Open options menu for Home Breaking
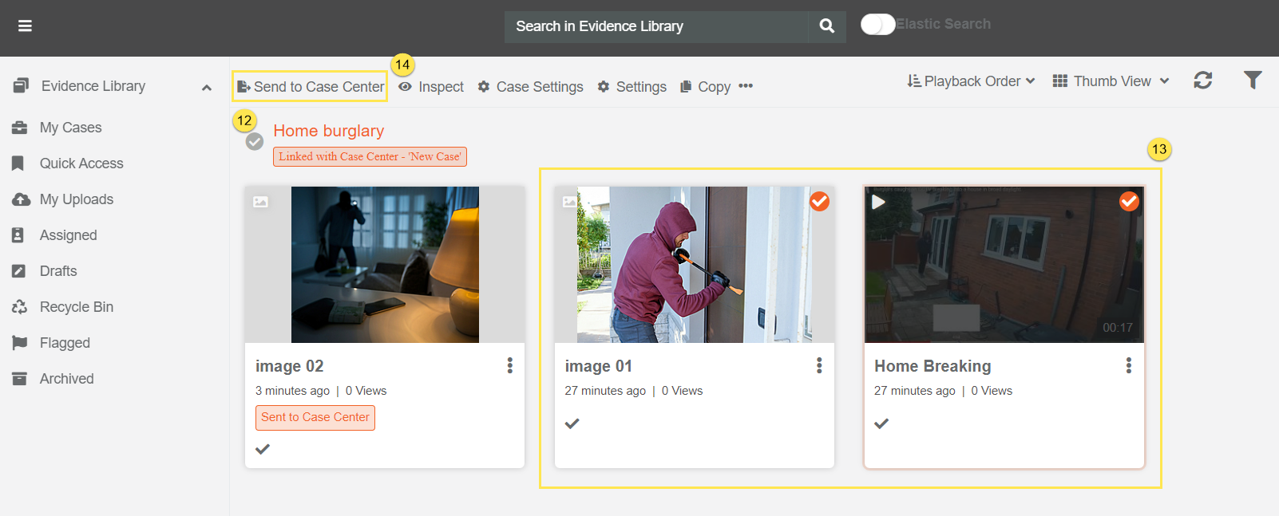1279x516 pixels. click(x=1128, y=365)
